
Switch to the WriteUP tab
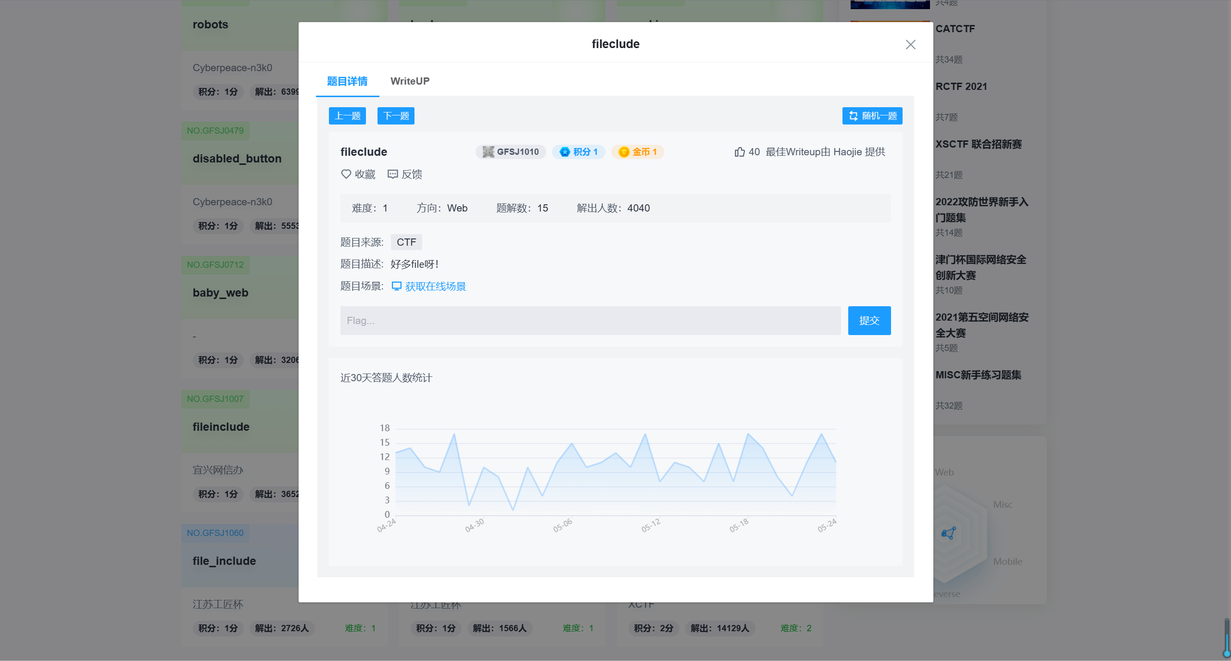tap(410, 81)
